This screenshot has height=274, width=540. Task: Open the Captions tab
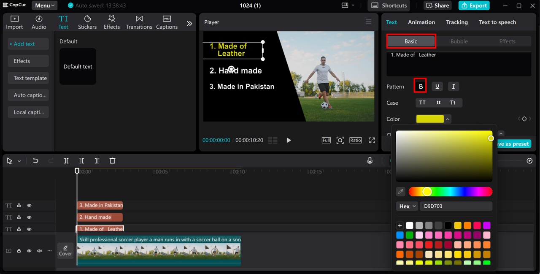click(x=167, y=22)
